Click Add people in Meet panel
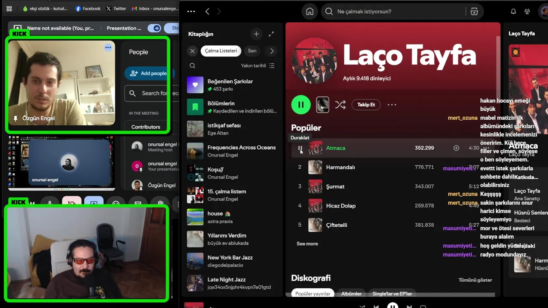The image size is (548, 308). 149,73
